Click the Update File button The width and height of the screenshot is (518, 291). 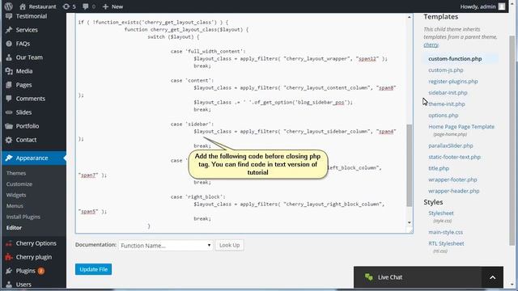(94, 269)
